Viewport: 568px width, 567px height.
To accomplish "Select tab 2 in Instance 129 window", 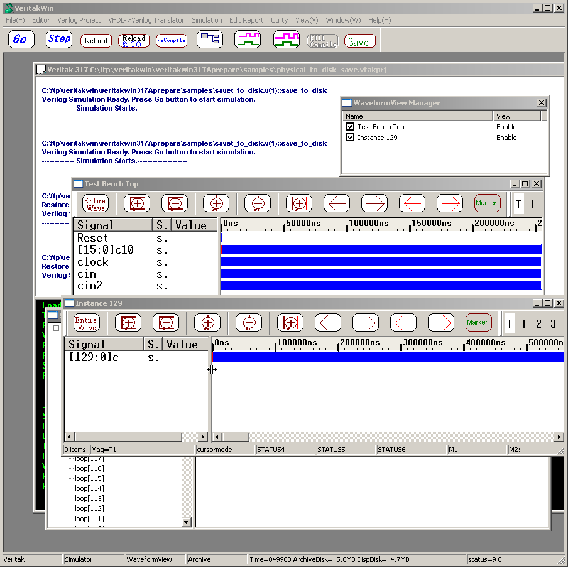I will (x=538, y=324).
